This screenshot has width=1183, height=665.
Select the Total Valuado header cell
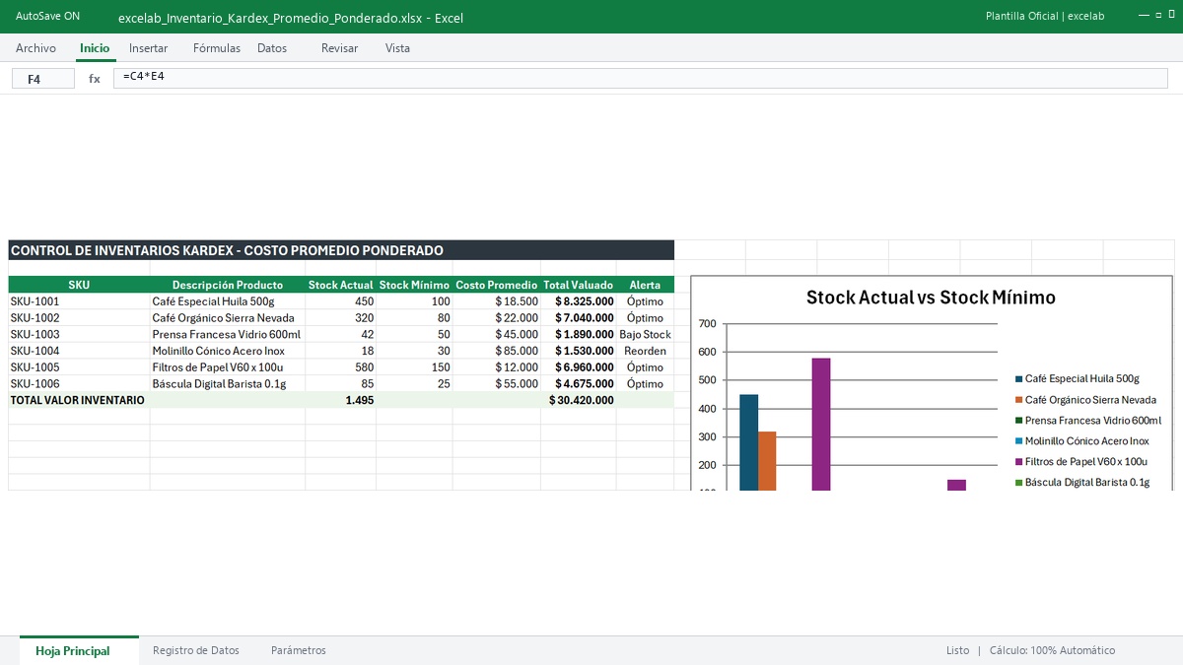click(579, 285)
